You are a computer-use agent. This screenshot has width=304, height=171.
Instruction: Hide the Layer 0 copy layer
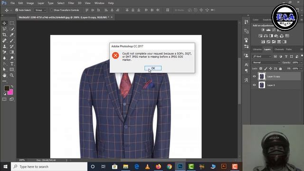point(254,76)
